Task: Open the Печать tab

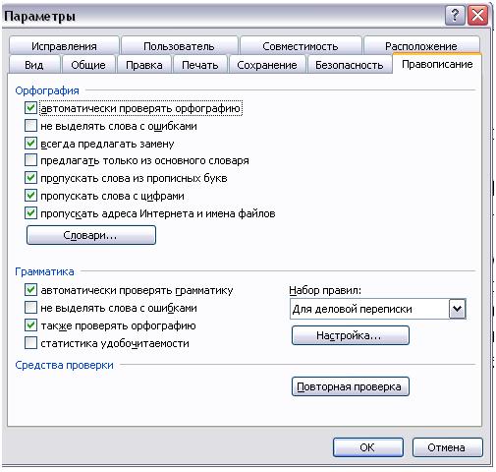Action: tap(200, 65)
